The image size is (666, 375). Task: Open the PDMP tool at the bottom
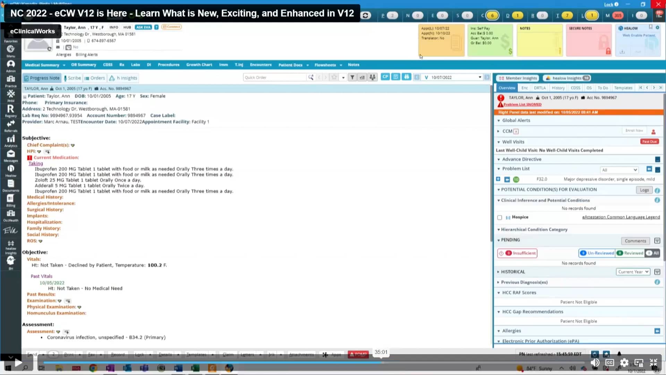click(358, 355)
